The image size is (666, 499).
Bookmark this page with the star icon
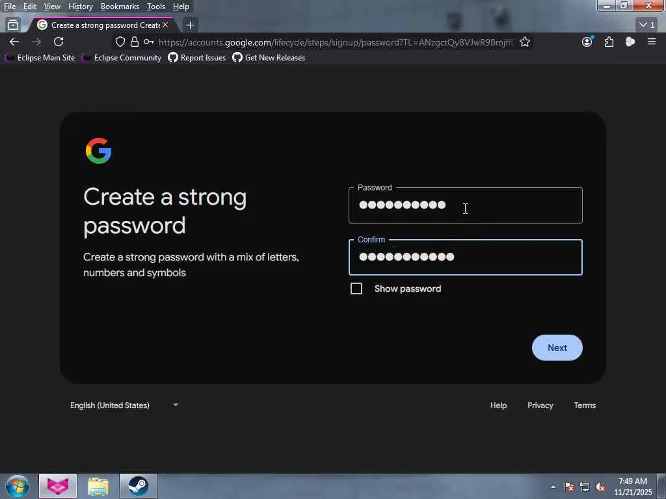(525, 42)
